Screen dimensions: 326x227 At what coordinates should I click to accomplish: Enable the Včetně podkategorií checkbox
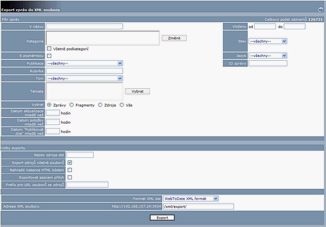coord(49,48)
